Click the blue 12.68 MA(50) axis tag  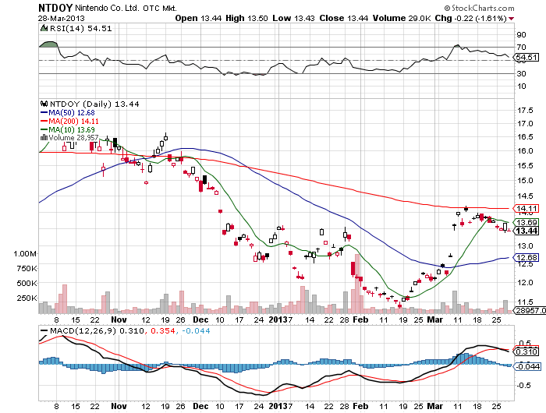[x=526, y=257]
